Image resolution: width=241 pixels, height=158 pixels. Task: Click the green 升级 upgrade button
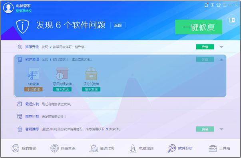point(205,47)
